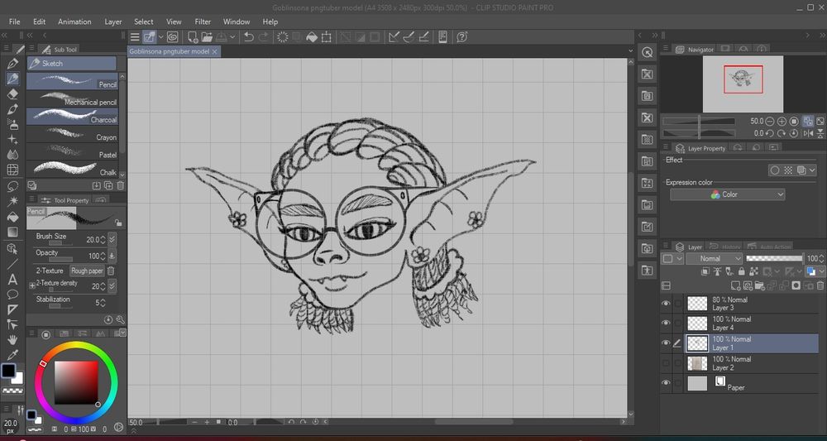Select the Charcoal sub tool
This screenshot has height=441, width=827.
click(72, 117)
